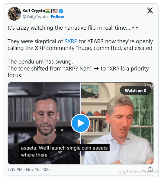The width and height of the screenshot is (161, 177).
Task: Click the blue verified checkmark badge
Action: [61, 11]
